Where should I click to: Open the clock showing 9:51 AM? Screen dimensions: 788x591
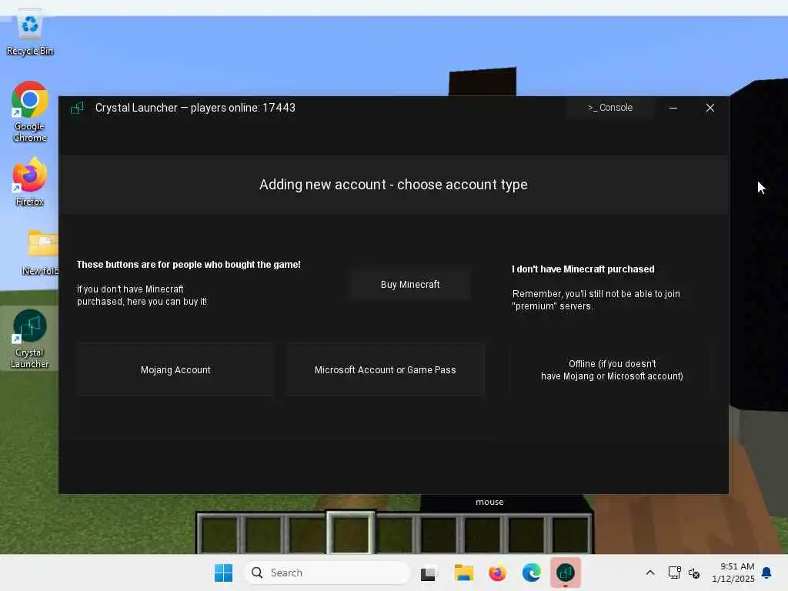(733, 573)
